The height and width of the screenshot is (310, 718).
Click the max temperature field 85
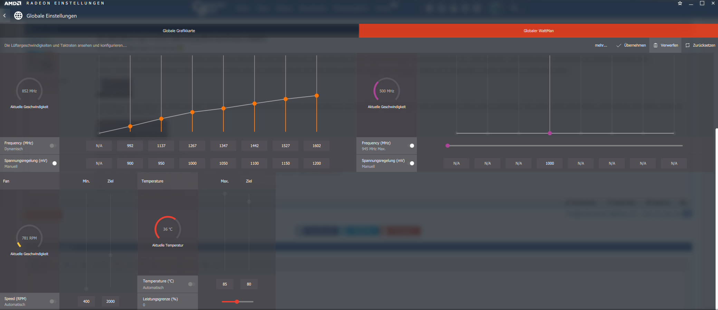(x=225, y=284)
